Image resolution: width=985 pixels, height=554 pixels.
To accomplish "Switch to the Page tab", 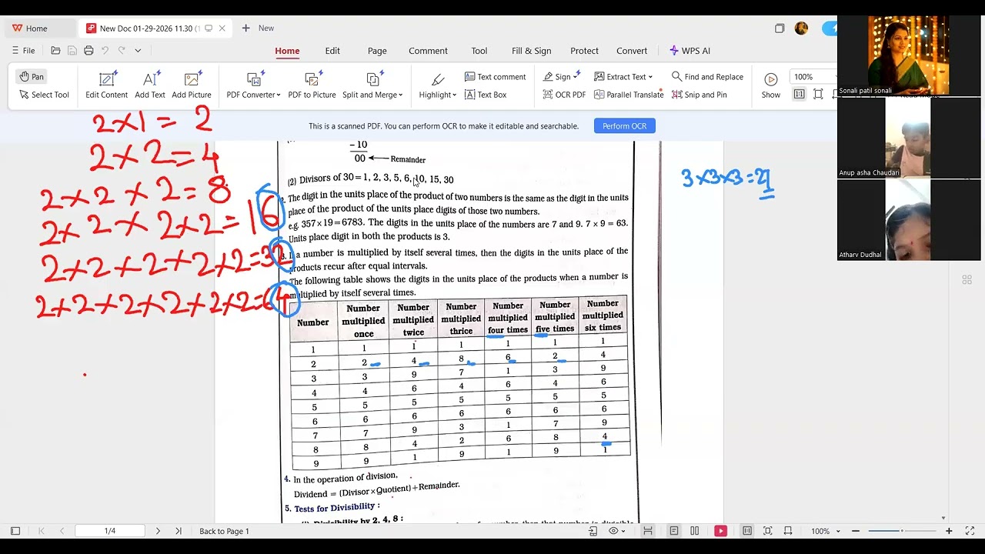I will pyautogui.click(x=377, y=51).
